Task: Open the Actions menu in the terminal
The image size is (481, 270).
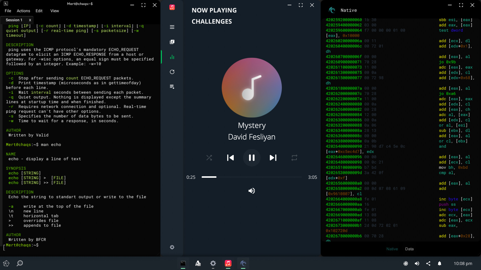Action: [23, 11]
